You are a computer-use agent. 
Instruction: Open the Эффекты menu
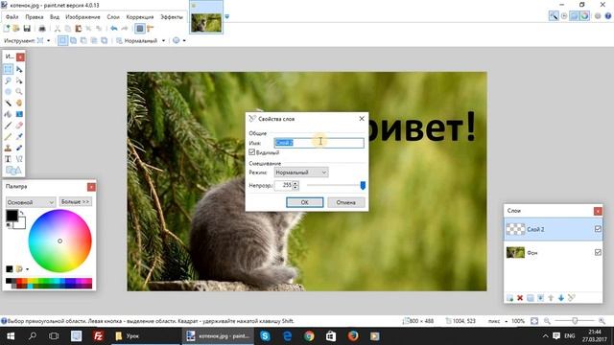172,17
